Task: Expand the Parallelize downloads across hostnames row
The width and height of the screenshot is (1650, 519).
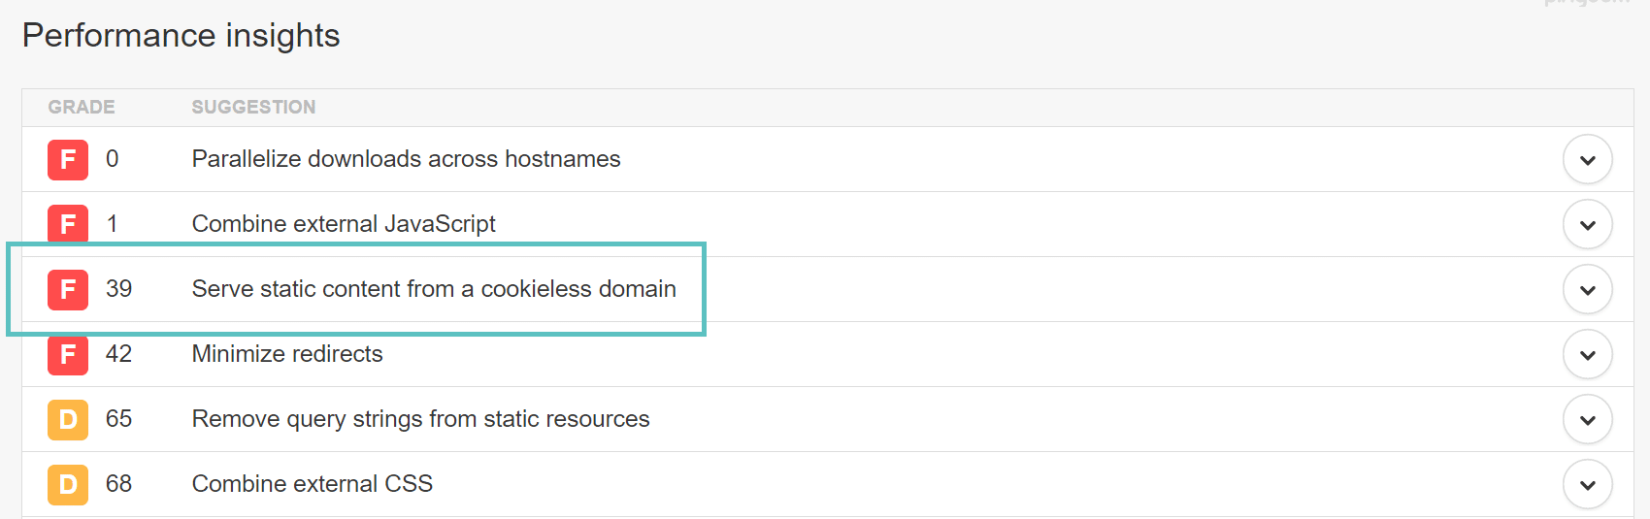Action: tap(1587, 159)
